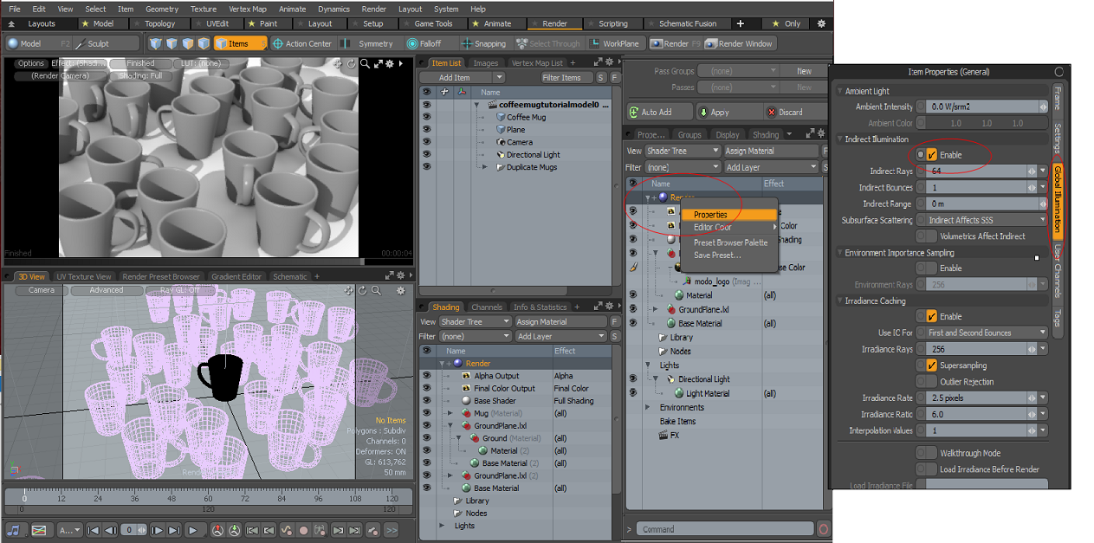
Task: Open Action Center tool
Action: click(x=301, y=43)
